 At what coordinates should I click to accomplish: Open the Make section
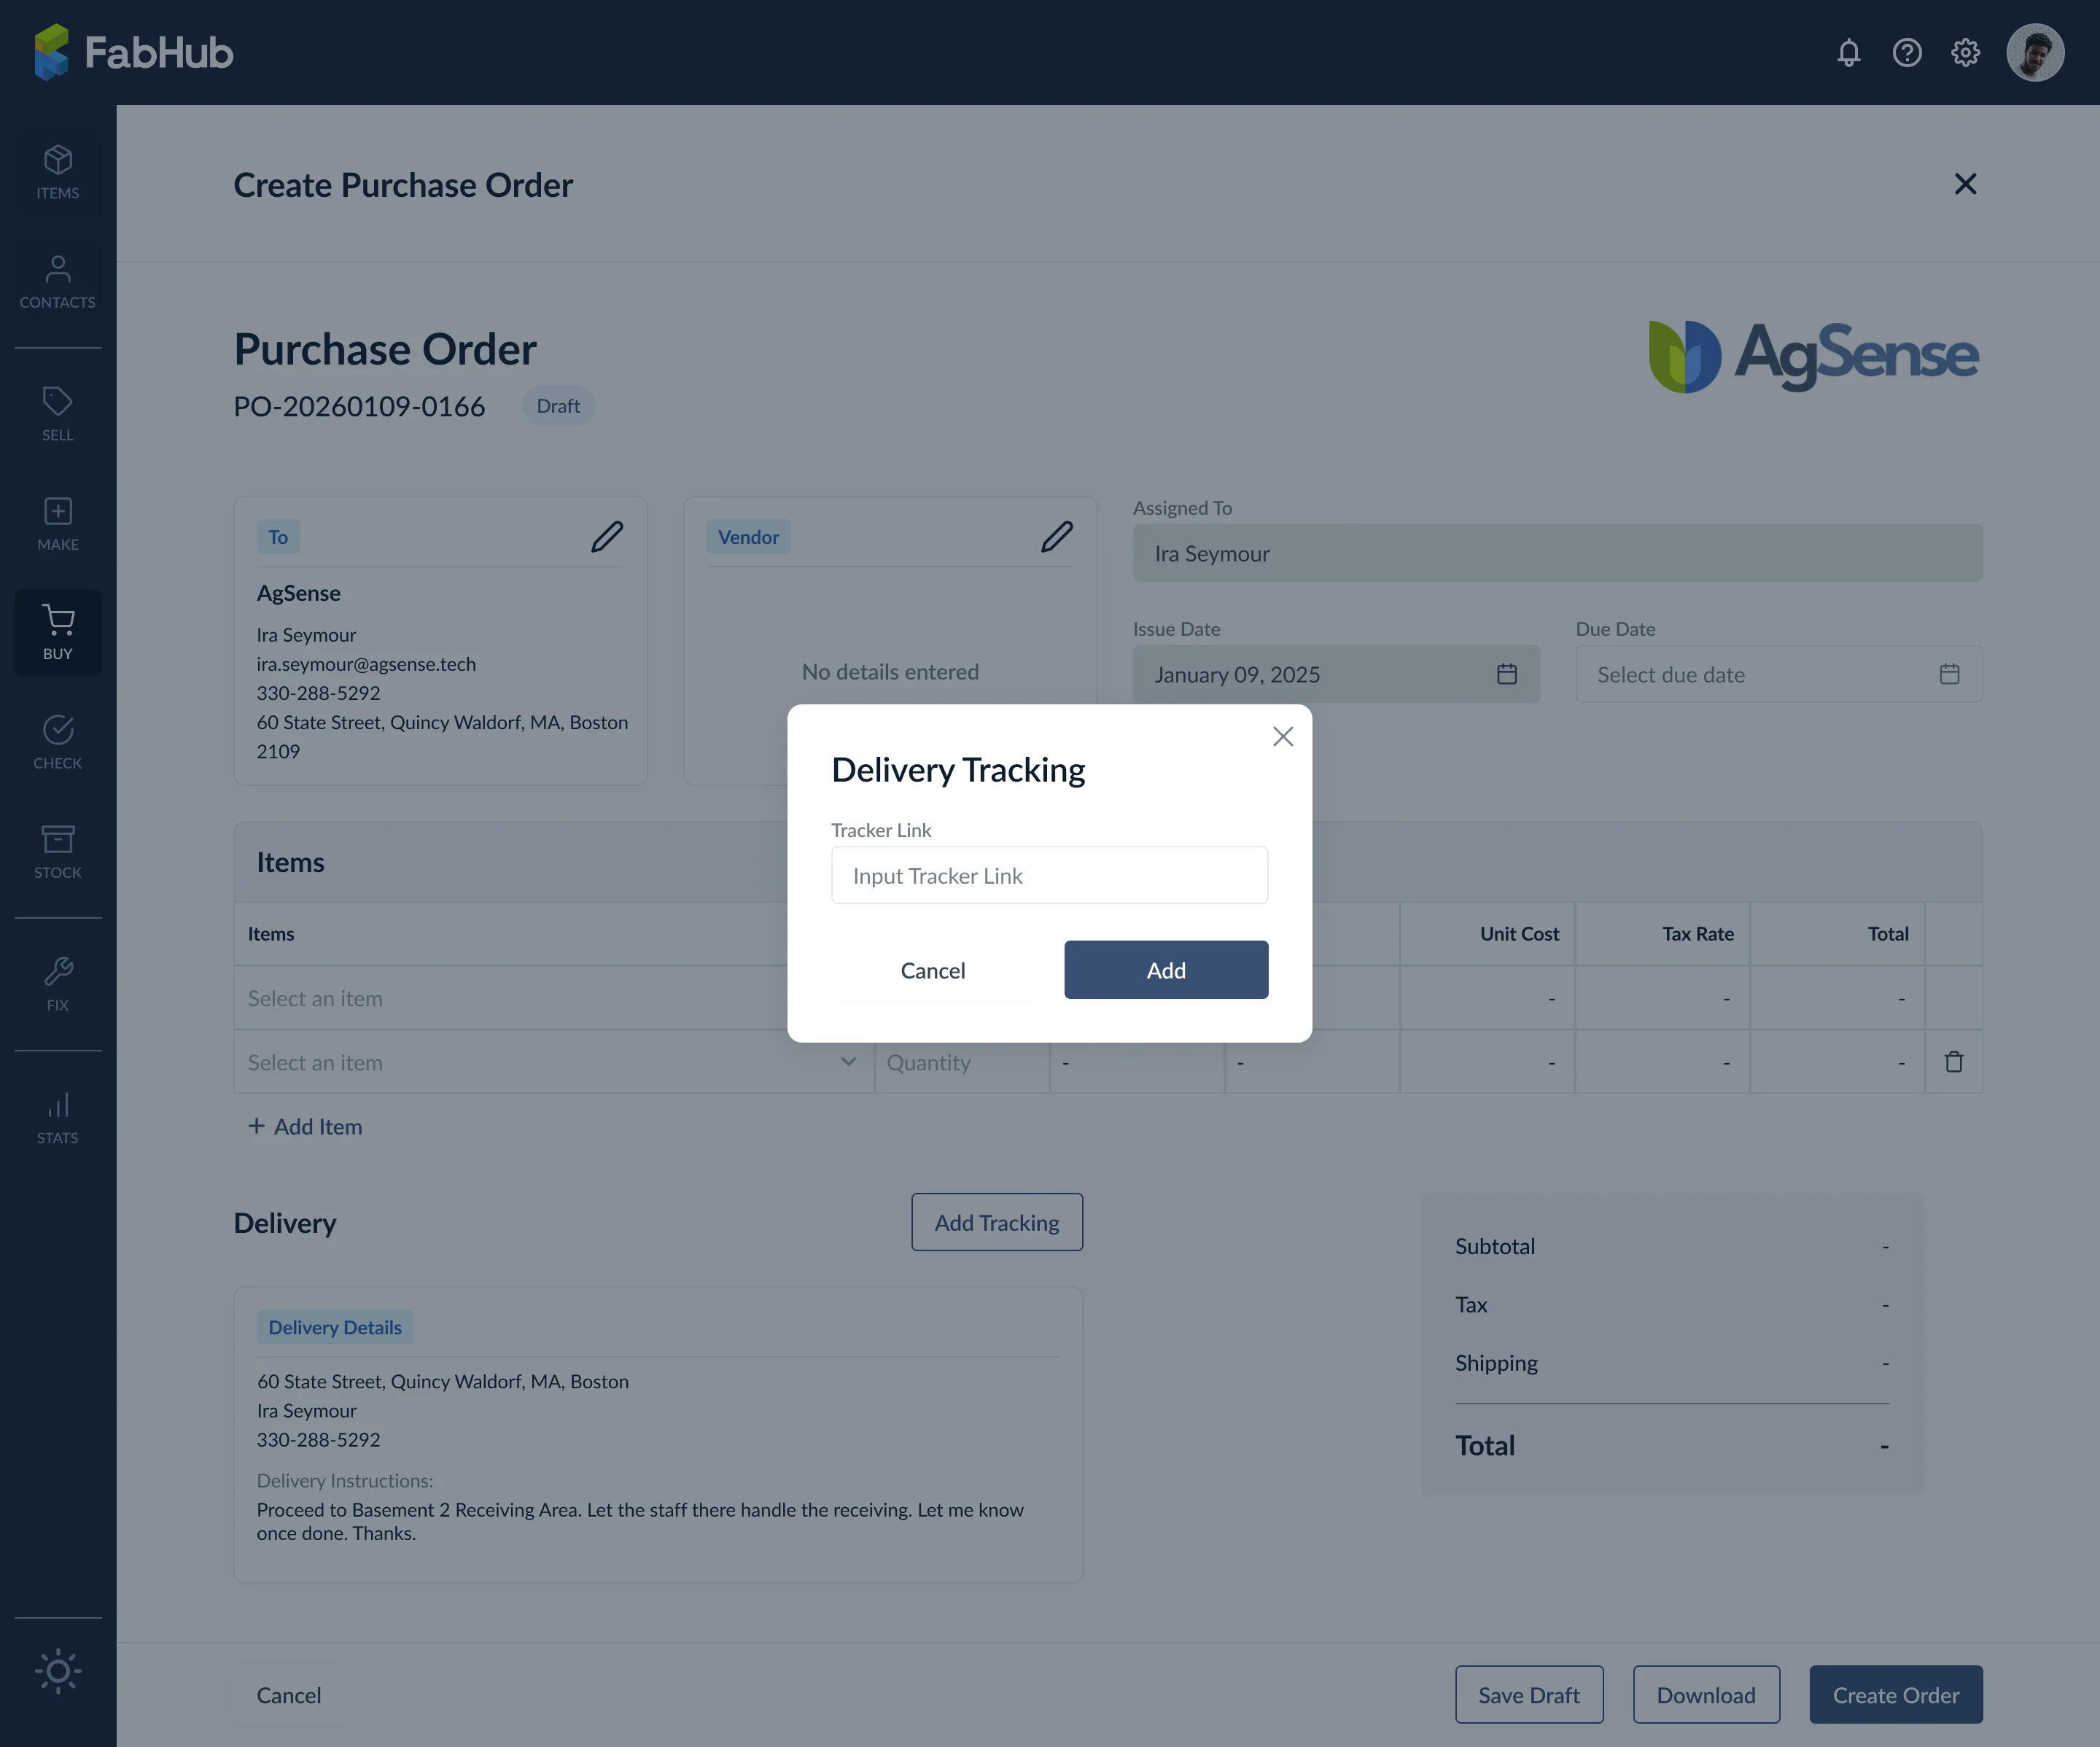58,524
